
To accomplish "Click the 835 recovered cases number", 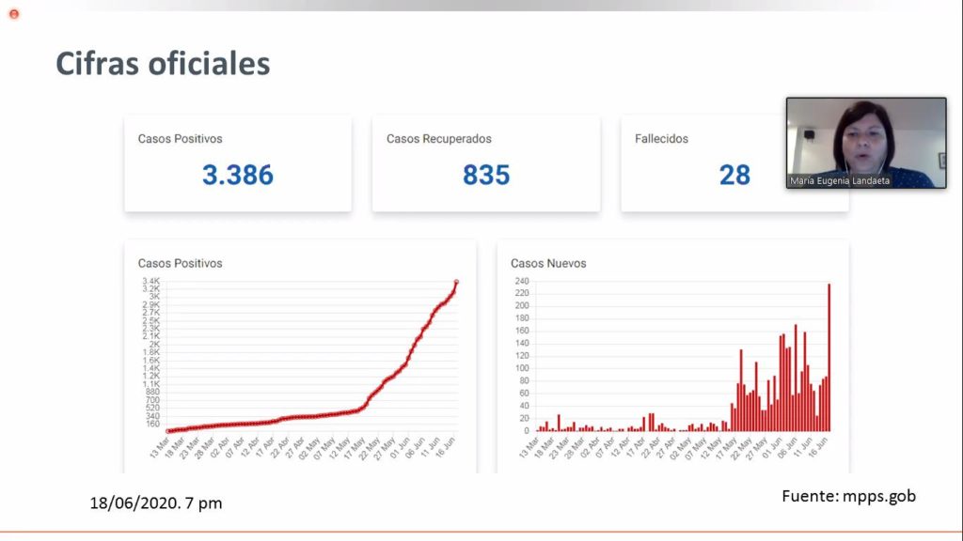I will (485, 175).
